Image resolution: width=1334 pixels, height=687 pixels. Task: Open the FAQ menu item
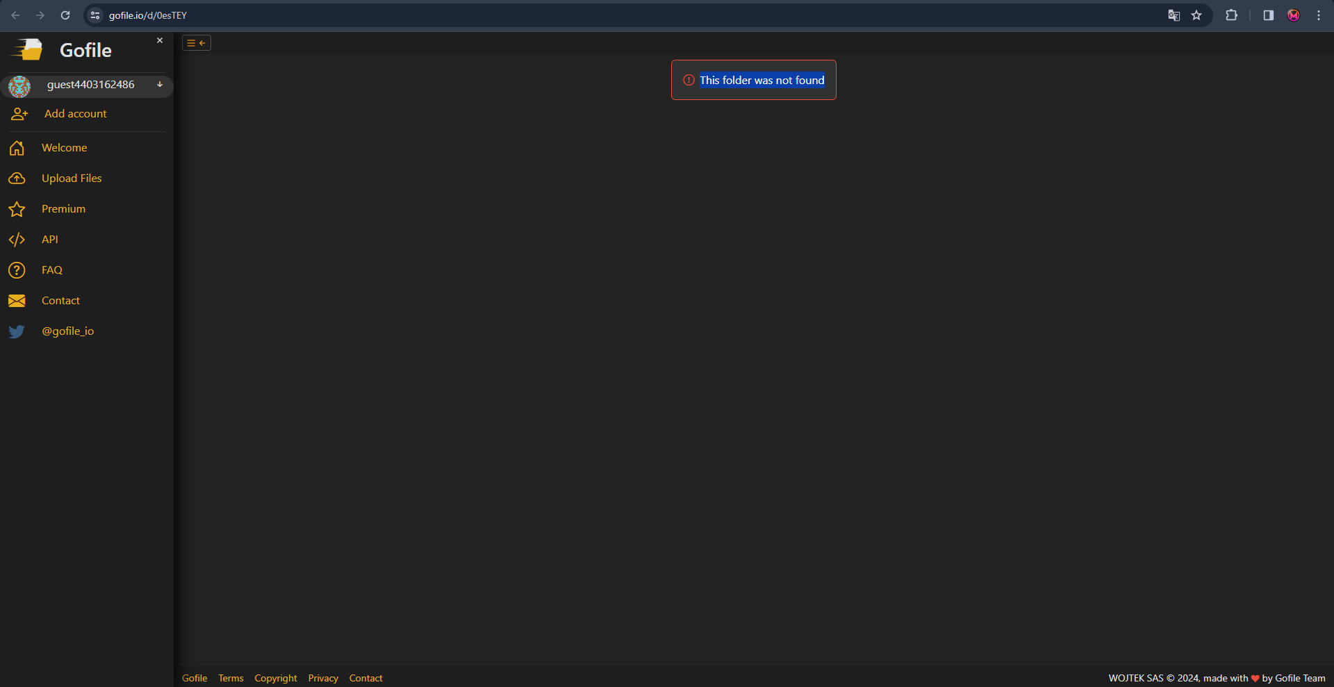[x=52, y=270]
